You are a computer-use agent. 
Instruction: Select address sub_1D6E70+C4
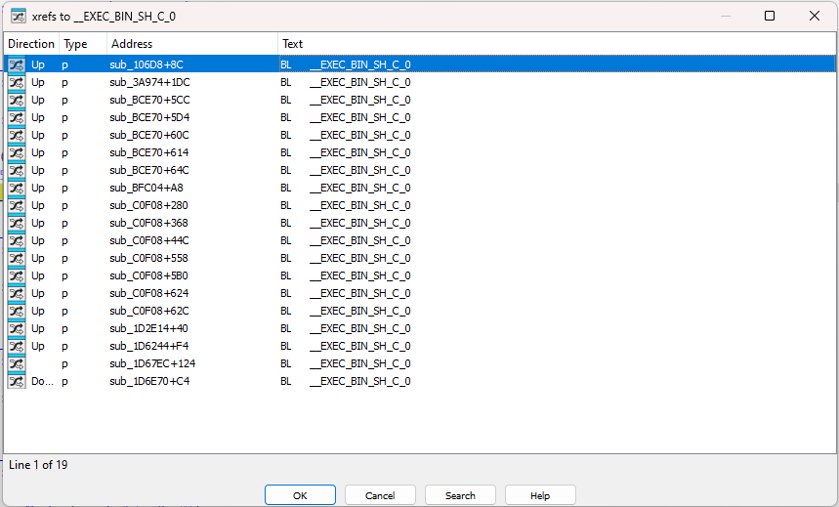click(x=149, y=381)
